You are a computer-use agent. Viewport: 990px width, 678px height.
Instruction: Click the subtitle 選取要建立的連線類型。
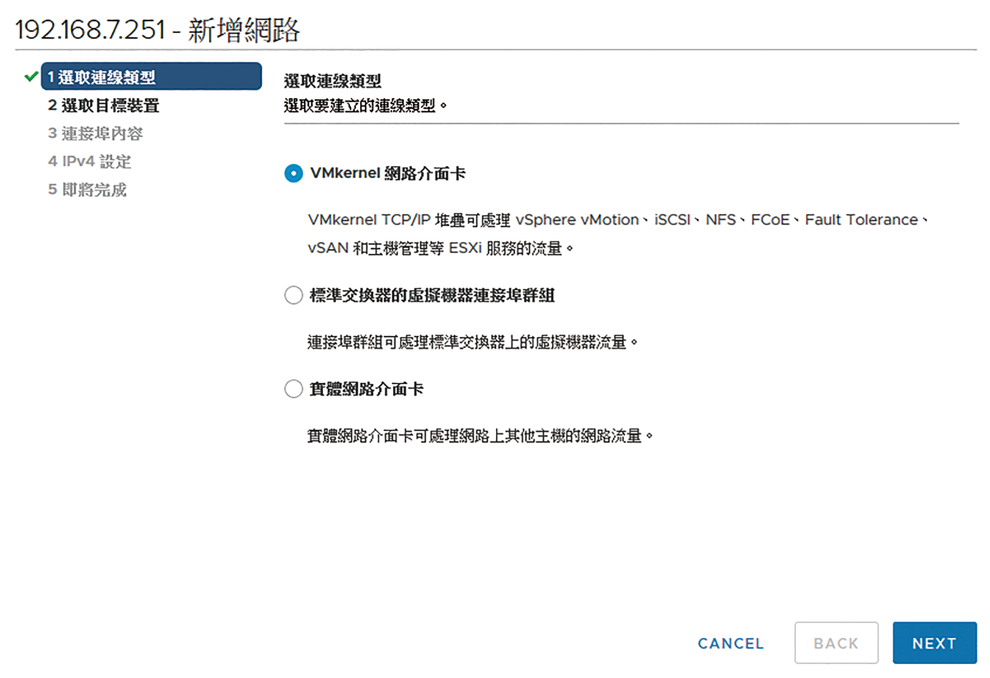[x=365, y=105]
